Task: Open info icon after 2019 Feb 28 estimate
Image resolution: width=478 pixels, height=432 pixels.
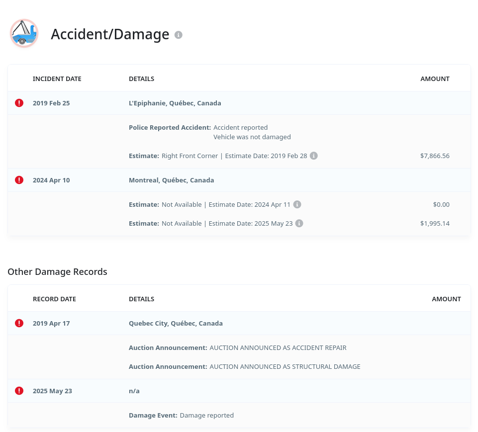Action: click(x=314, y=156)
